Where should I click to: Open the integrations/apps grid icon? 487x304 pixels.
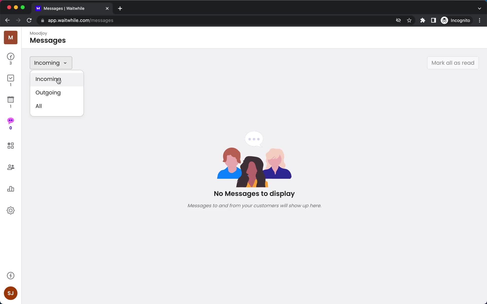point(10,146)
